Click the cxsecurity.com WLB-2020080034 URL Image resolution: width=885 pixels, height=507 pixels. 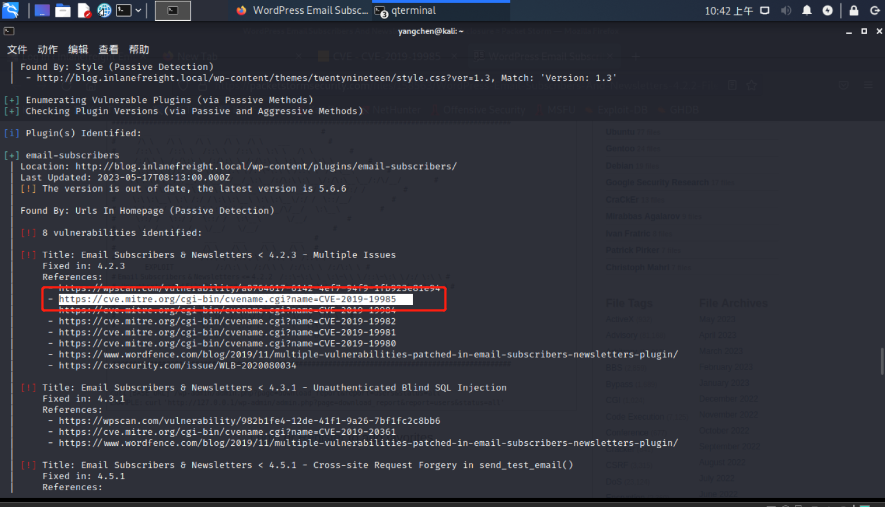[x=178, y=366]
